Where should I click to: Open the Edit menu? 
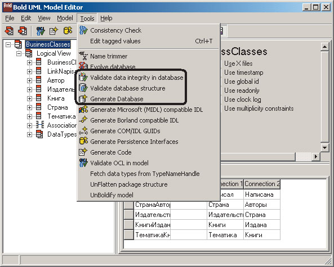[x=26, y=19]
